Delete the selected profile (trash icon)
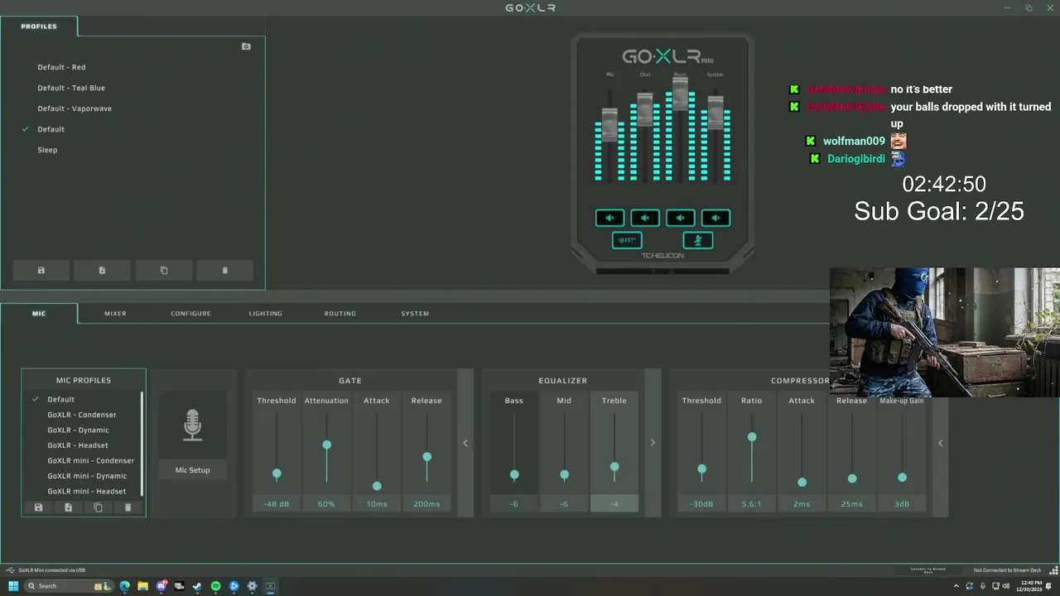 coord(224,271)
